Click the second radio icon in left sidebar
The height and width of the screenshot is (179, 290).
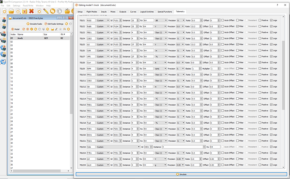point(3,26)
